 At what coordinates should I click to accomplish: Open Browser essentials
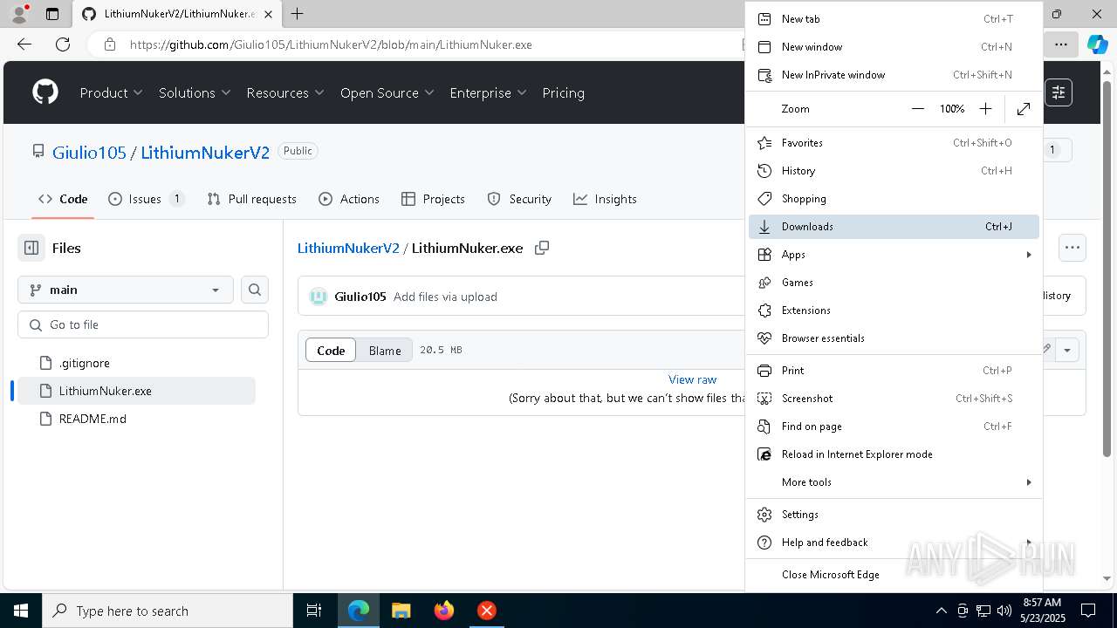tap(894, 338)
